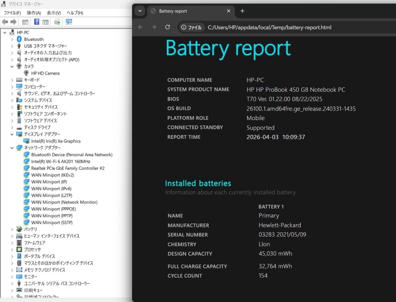Open a new browser tab with plus
Screen dimensions: 396x302
tap(242, 11)
